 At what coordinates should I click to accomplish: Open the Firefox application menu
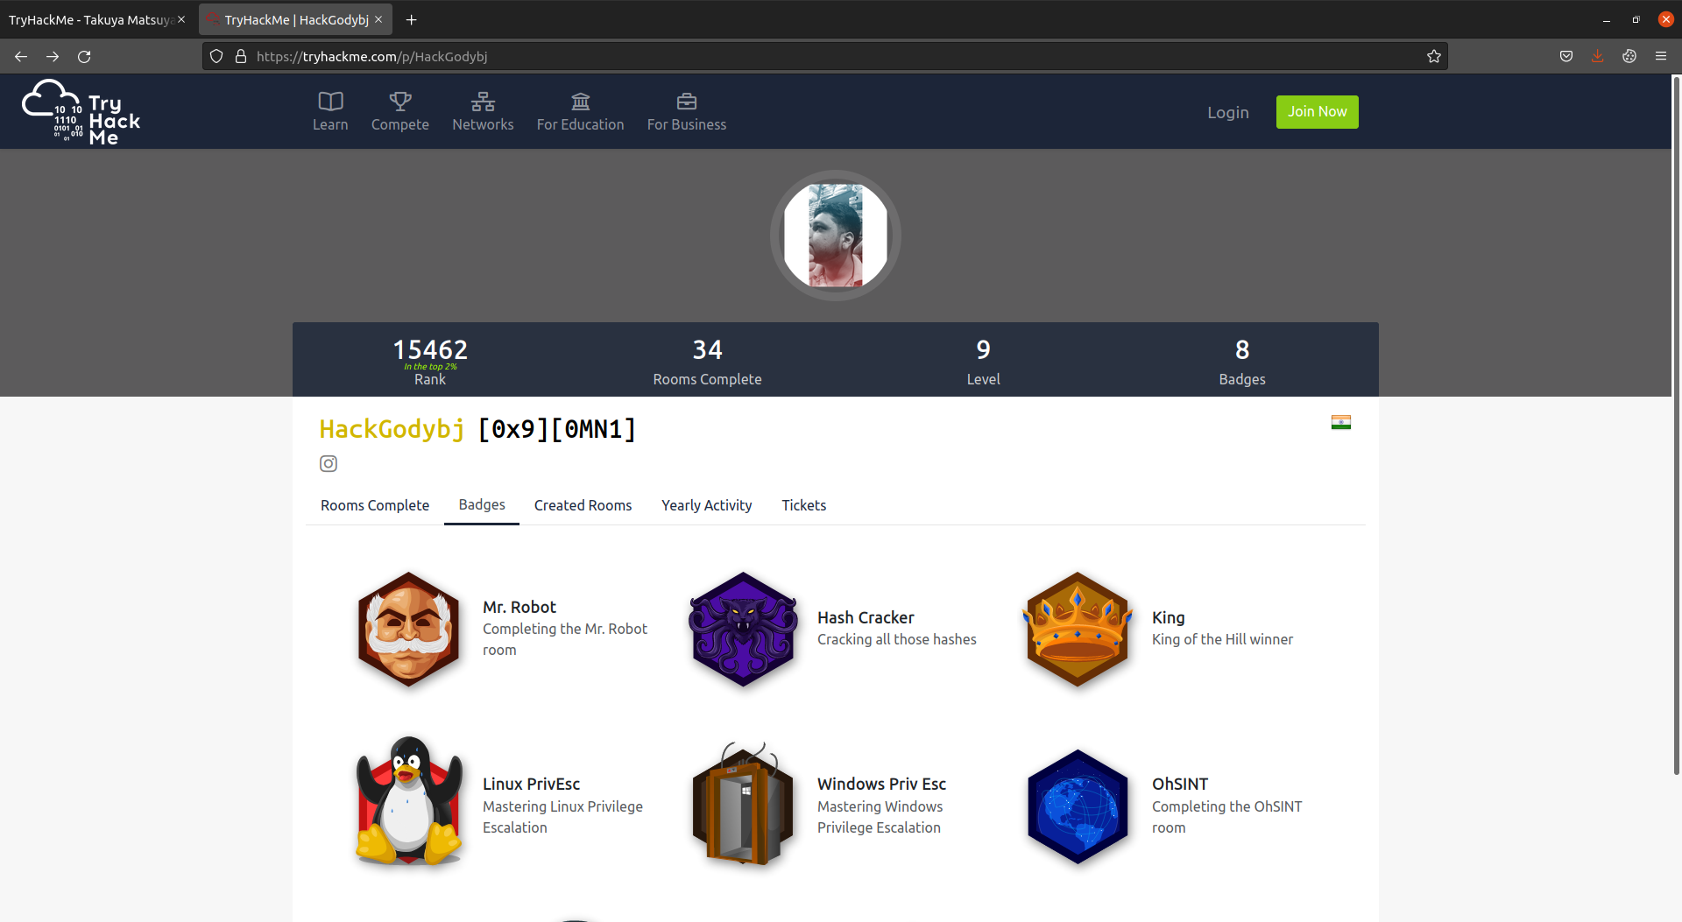1660,57
